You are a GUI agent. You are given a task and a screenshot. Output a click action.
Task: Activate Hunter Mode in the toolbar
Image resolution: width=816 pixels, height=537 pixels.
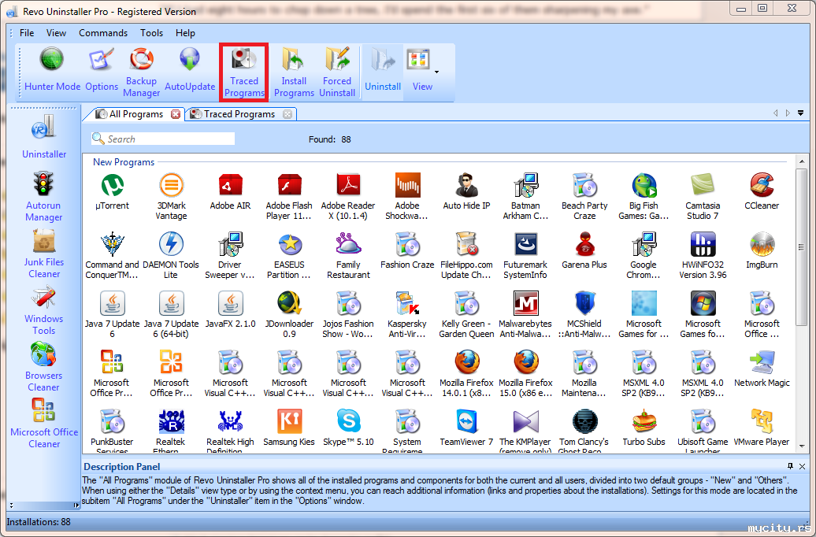[x=52, y=71]
